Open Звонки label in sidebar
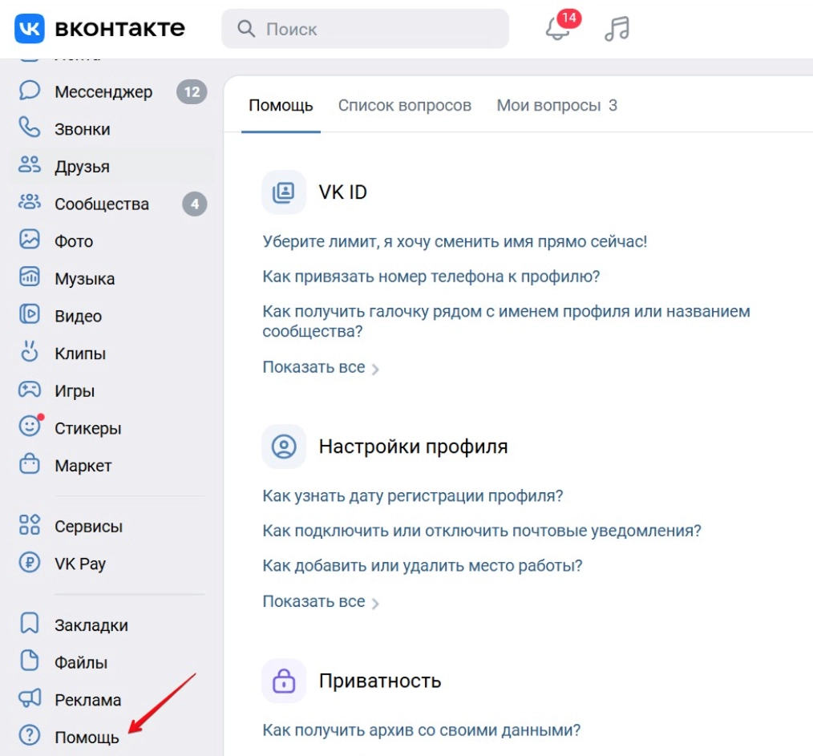 83,129
